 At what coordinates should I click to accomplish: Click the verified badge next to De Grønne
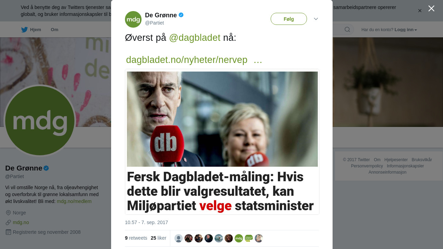181,15
